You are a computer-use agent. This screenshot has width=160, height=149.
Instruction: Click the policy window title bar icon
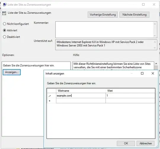click(x=4, y=4)
